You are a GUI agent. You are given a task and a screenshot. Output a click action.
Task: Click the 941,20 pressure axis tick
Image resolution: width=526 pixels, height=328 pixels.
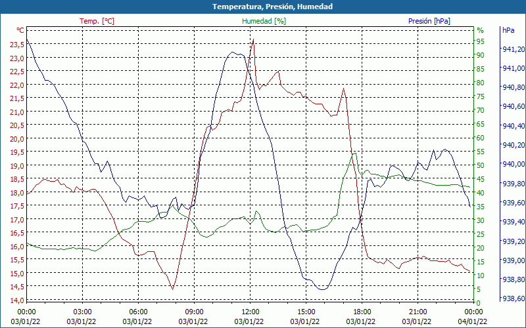(x=514, y=49)
